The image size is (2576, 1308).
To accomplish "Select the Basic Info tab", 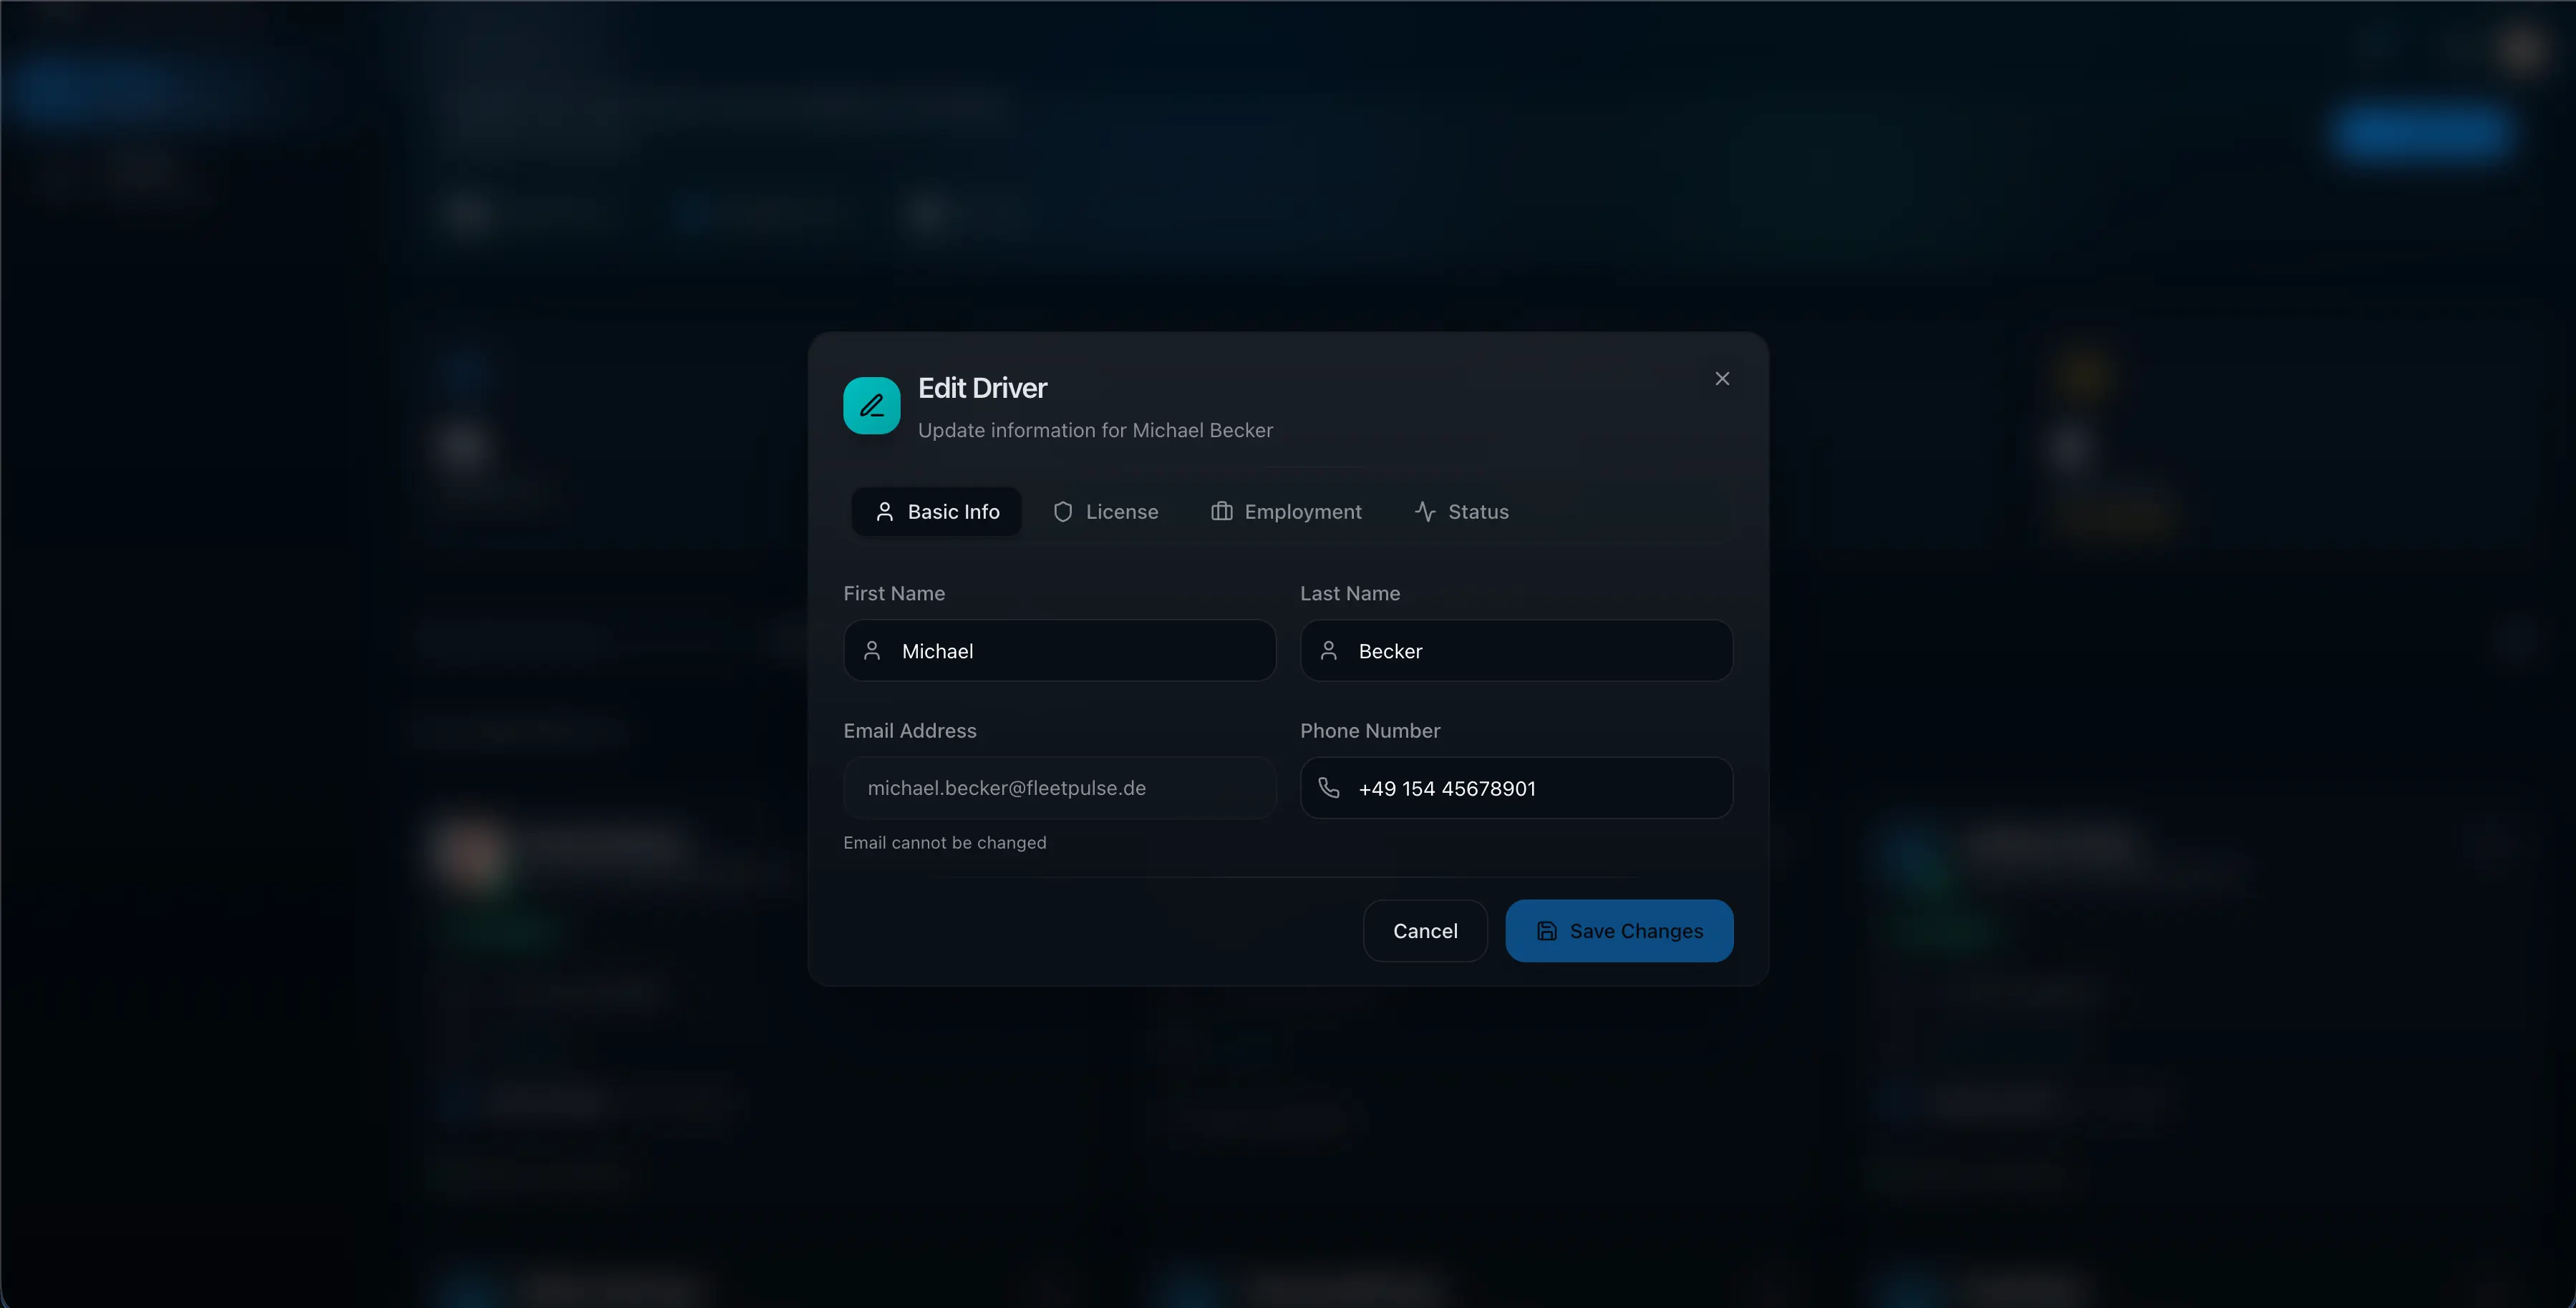I will click(x=936, y=512).
